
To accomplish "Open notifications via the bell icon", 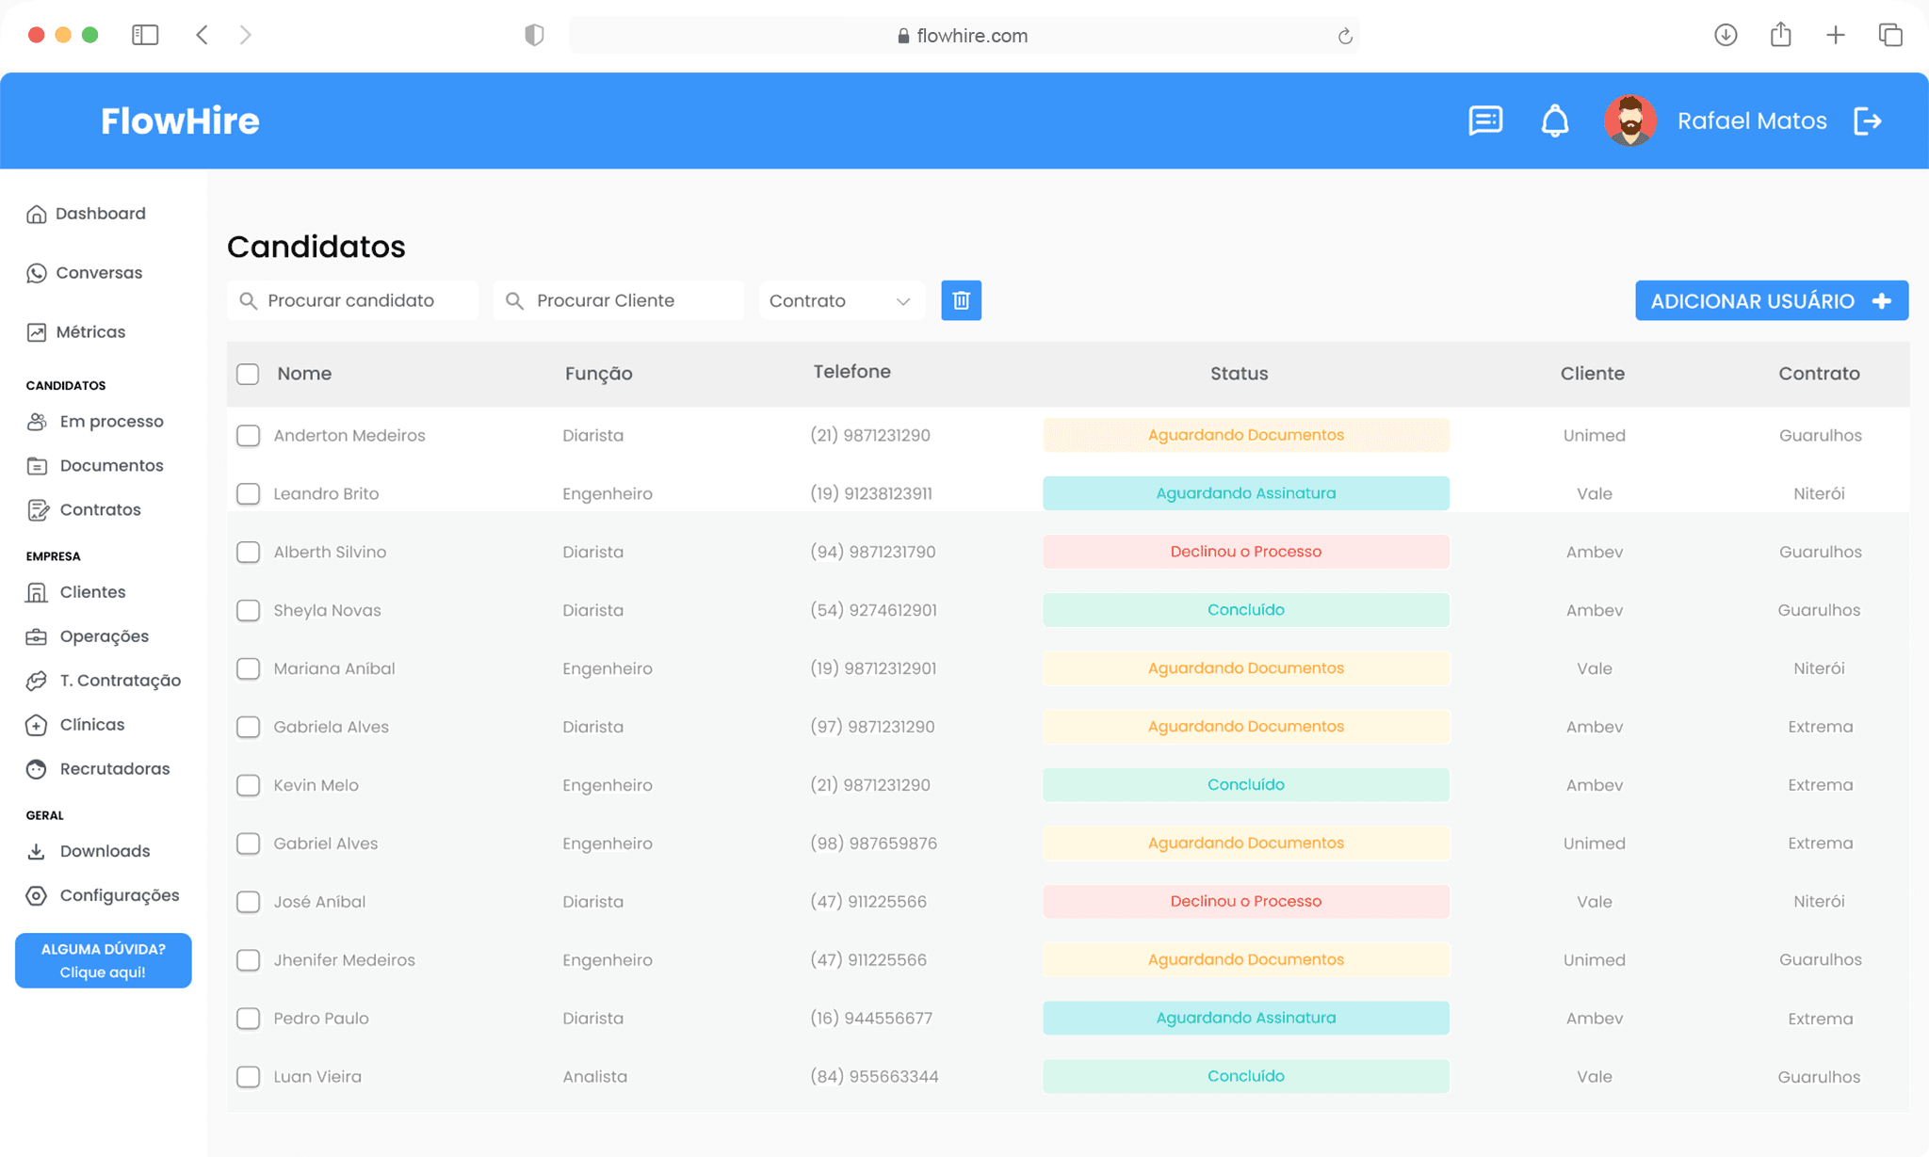I will coord(1554,121).
